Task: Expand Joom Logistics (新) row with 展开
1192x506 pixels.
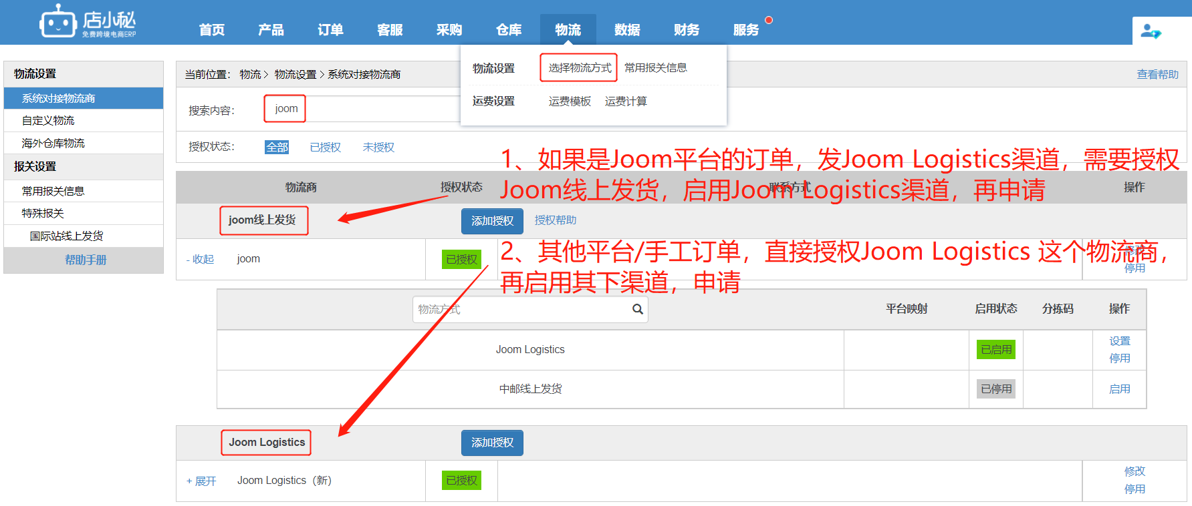Action: pyautogui.click(x=201, y=481)
